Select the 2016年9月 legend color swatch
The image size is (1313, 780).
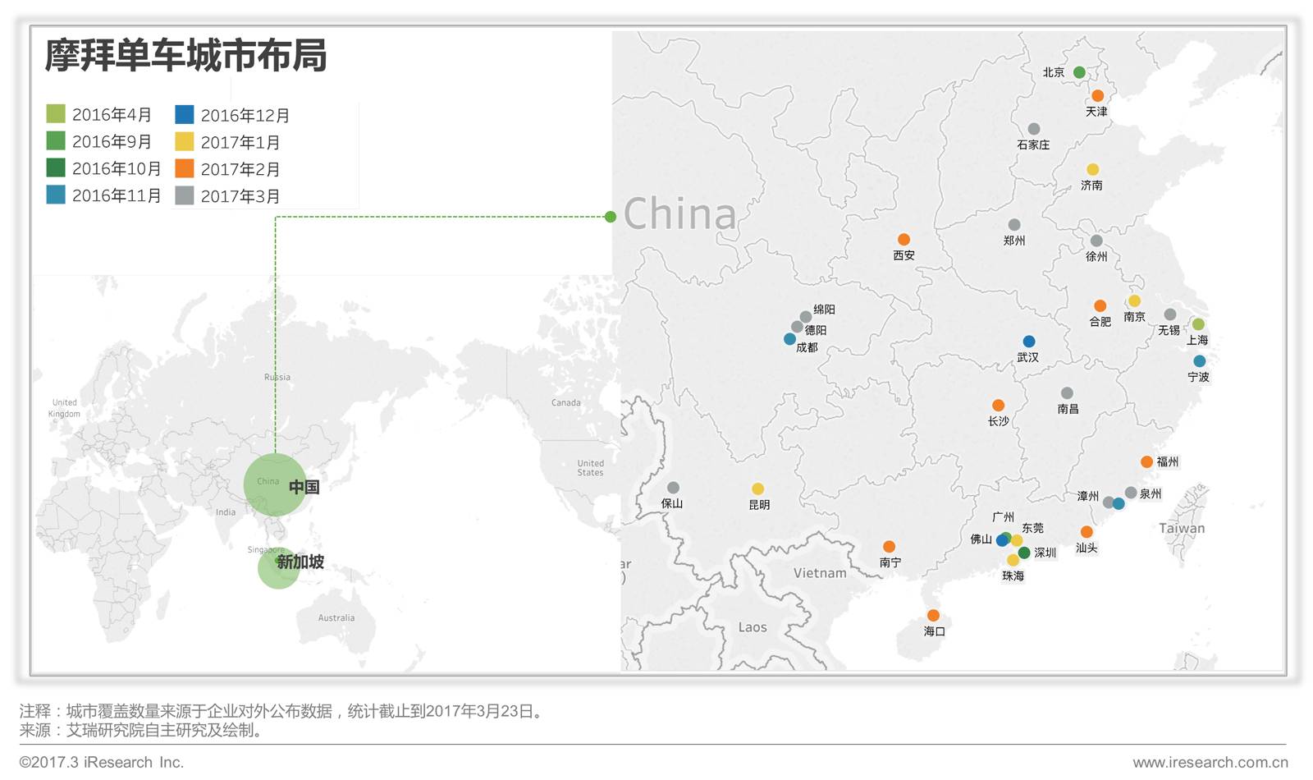56,140
